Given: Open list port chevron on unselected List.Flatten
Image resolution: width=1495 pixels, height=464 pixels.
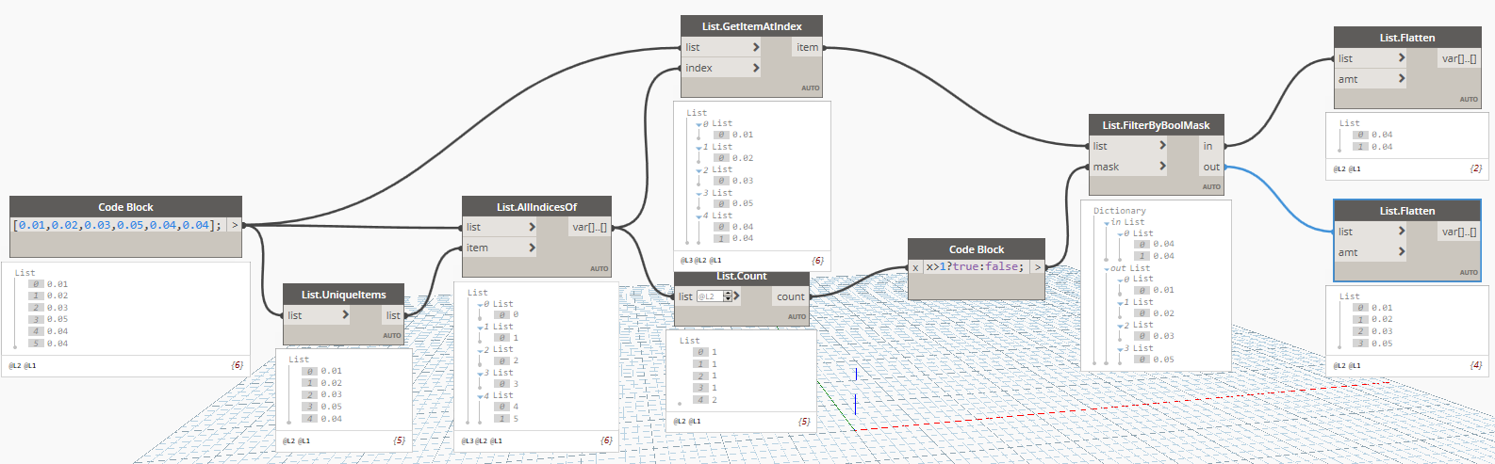Looking at the screenshot, I should [1402, 58].
